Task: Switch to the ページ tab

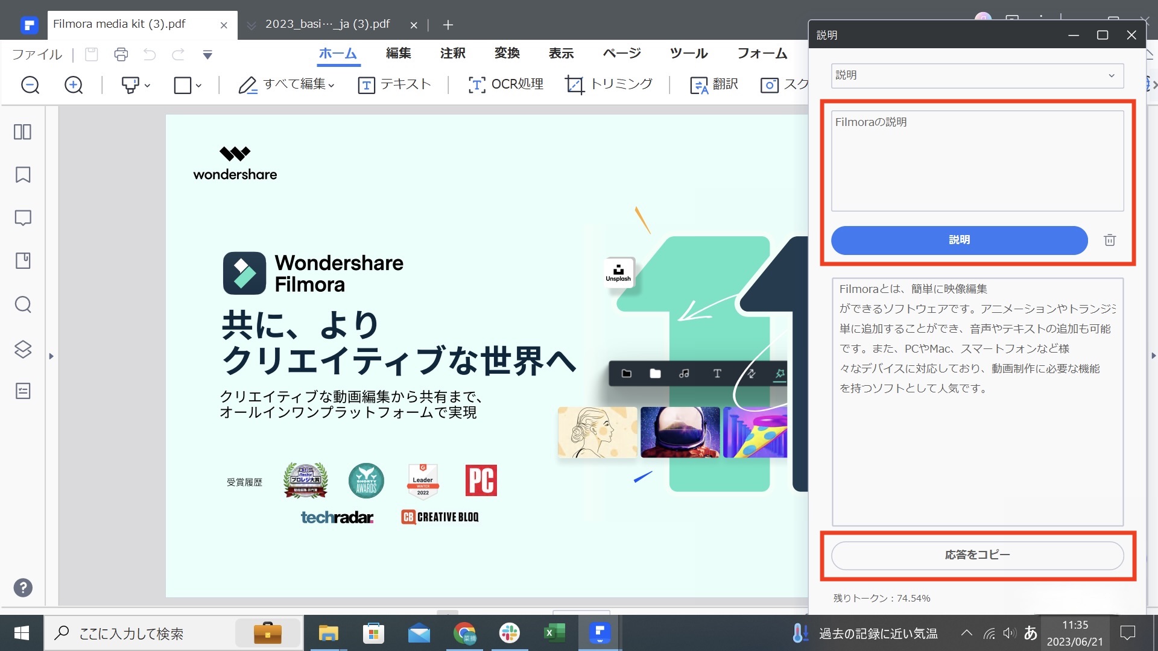Action: coord(622,53)
